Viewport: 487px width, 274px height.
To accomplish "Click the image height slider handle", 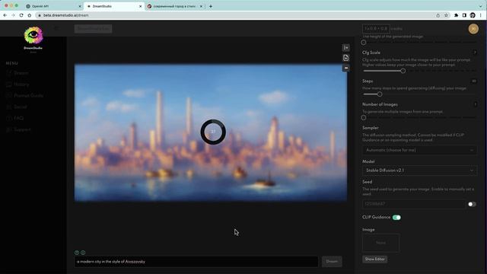I will click(364, 43).
